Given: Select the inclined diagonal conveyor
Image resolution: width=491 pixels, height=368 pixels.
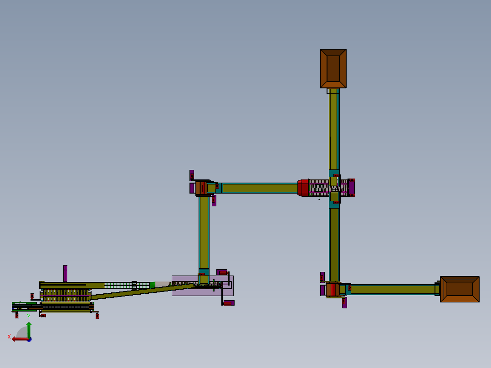Looking at the screenshot, I should click(143, 291).
